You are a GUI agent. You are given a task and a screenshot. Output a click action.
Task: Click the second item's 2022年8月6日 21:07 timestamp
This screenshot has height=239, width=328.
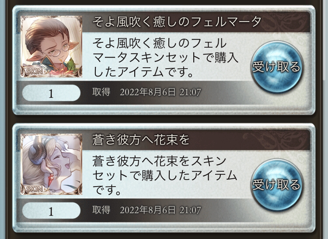(x=160, y=210)
